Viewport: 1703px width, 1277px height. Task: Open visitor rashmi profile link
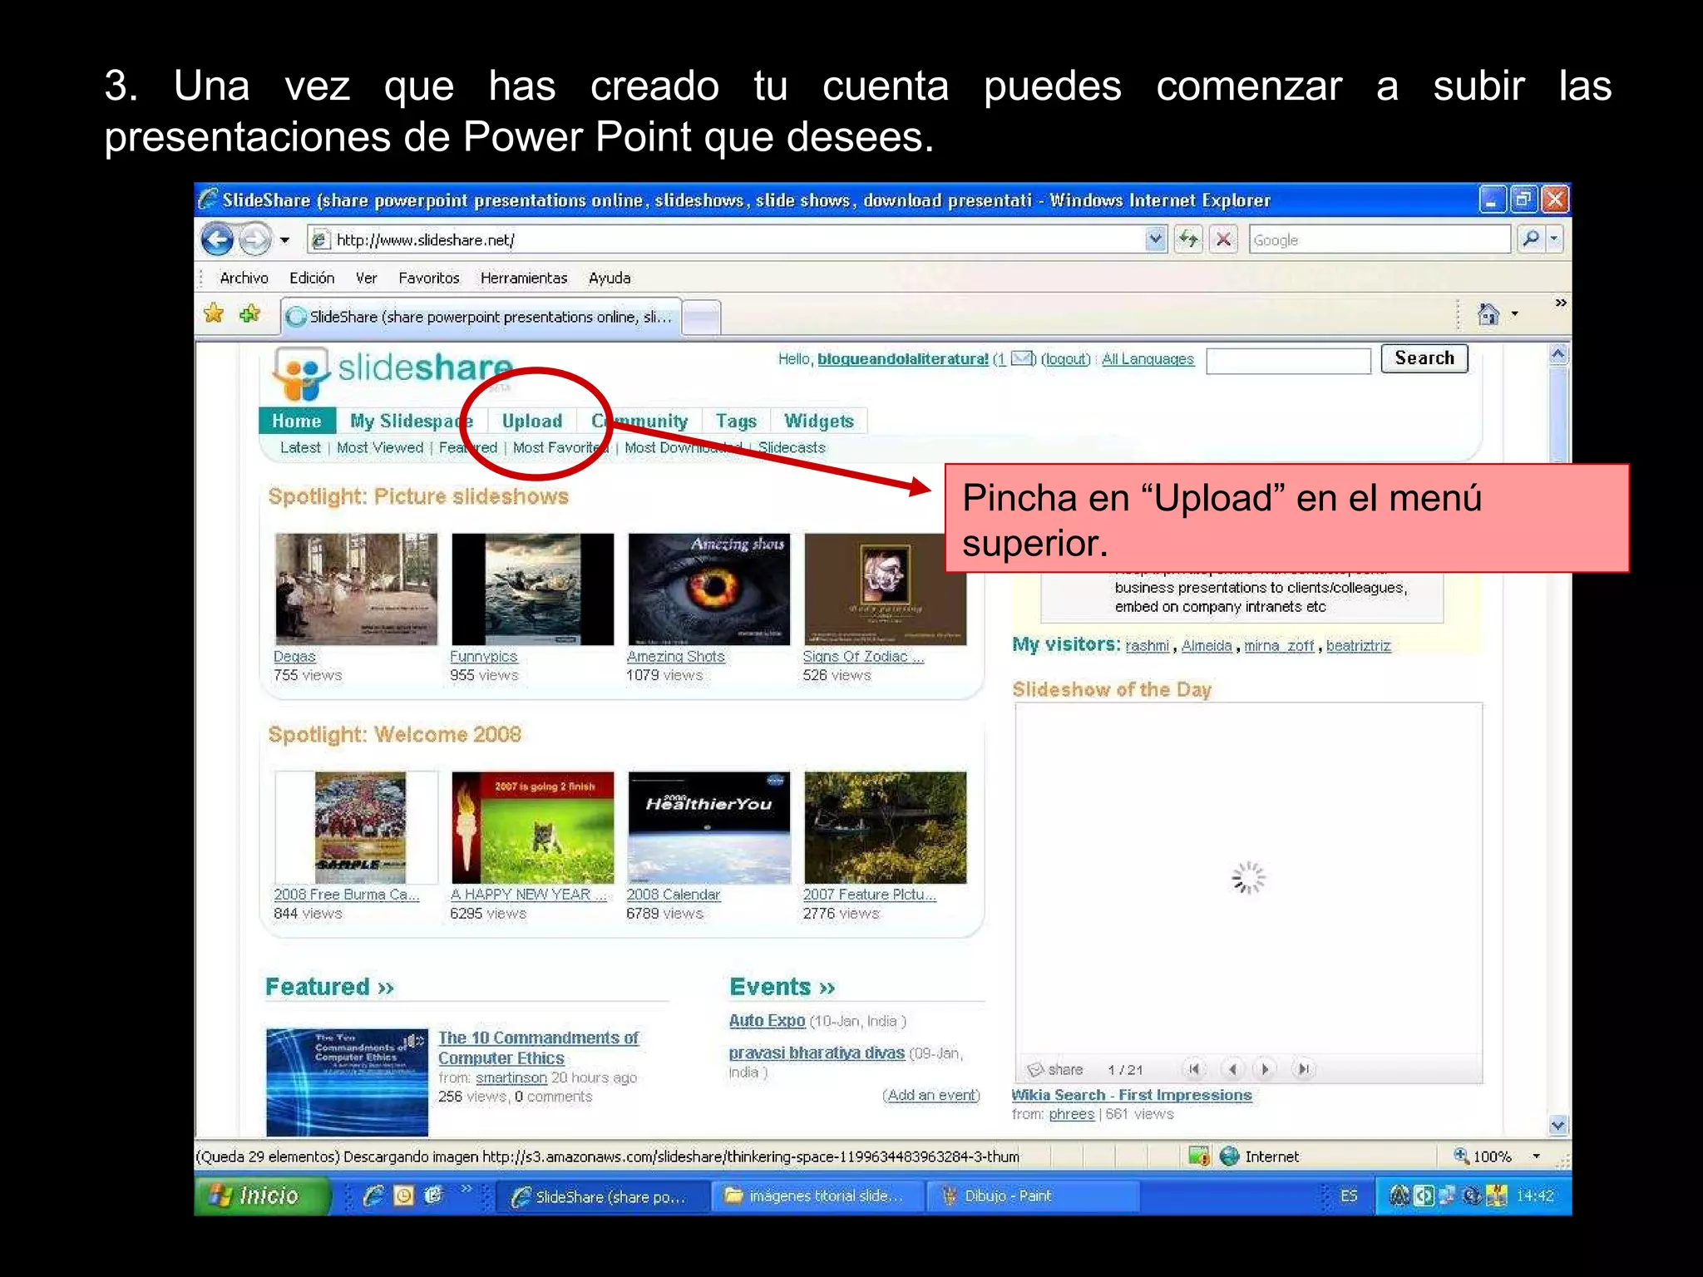[1148, 646]
